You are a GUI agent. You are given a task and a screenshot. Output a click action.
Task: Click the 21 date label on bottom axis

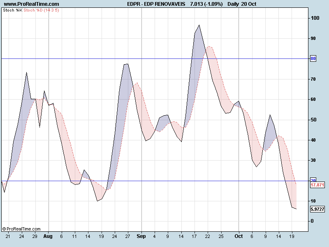(8, 236)
